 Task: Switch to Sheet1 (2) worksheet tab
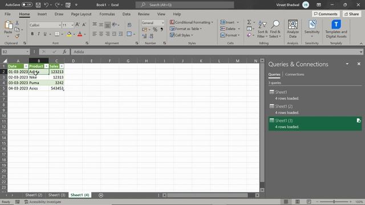tap(34, 195)
